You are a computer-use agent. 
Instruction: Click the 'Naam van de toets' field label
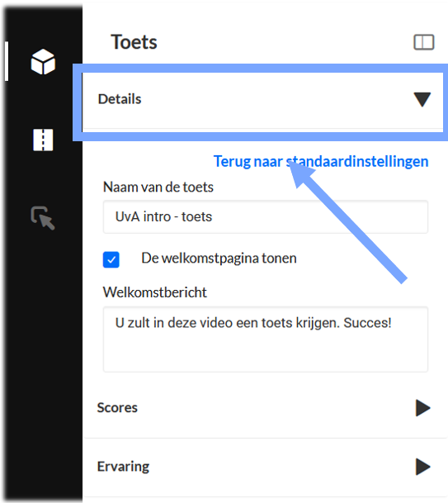[x=158, y=187]
